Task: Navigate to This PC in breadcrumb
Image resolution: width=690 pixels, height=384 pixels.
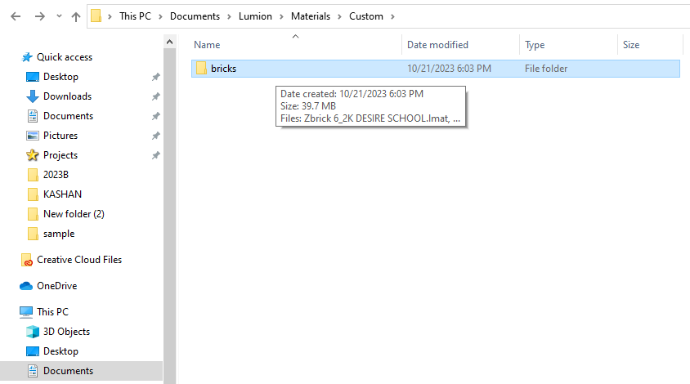Action: pyautogui.click(x=135, y=16)
